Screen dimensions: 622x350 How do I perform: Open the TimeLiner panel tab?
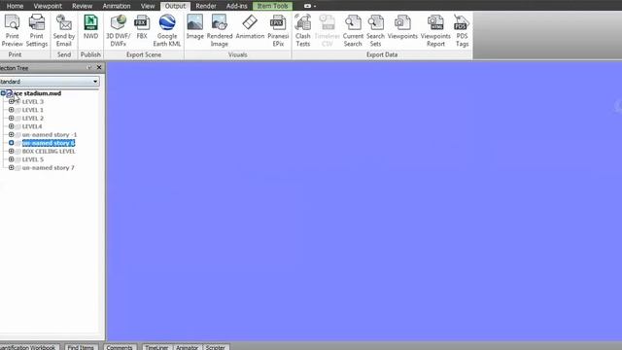pyautogui.click(x=156, y=347)
